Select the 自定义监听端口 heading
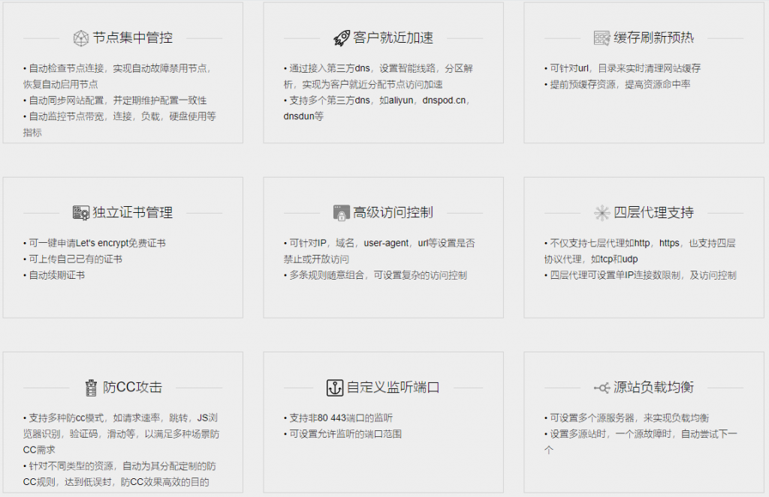 393,388
